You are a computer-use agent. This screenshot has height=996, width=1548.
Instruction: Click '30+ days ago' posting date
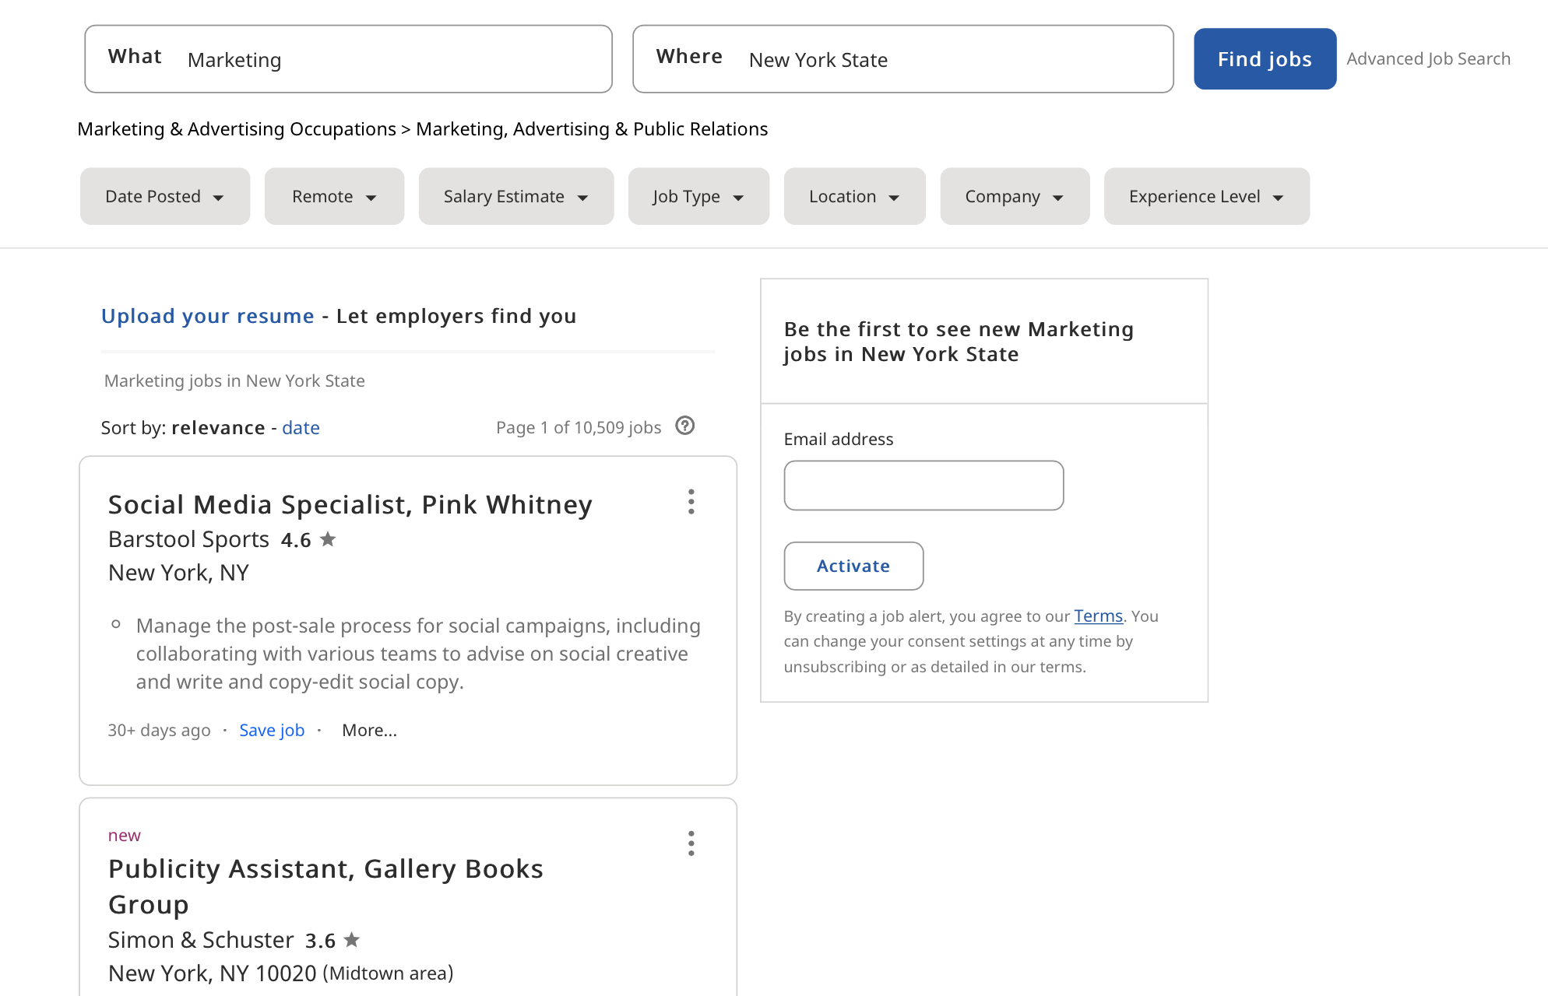point(159,731)
